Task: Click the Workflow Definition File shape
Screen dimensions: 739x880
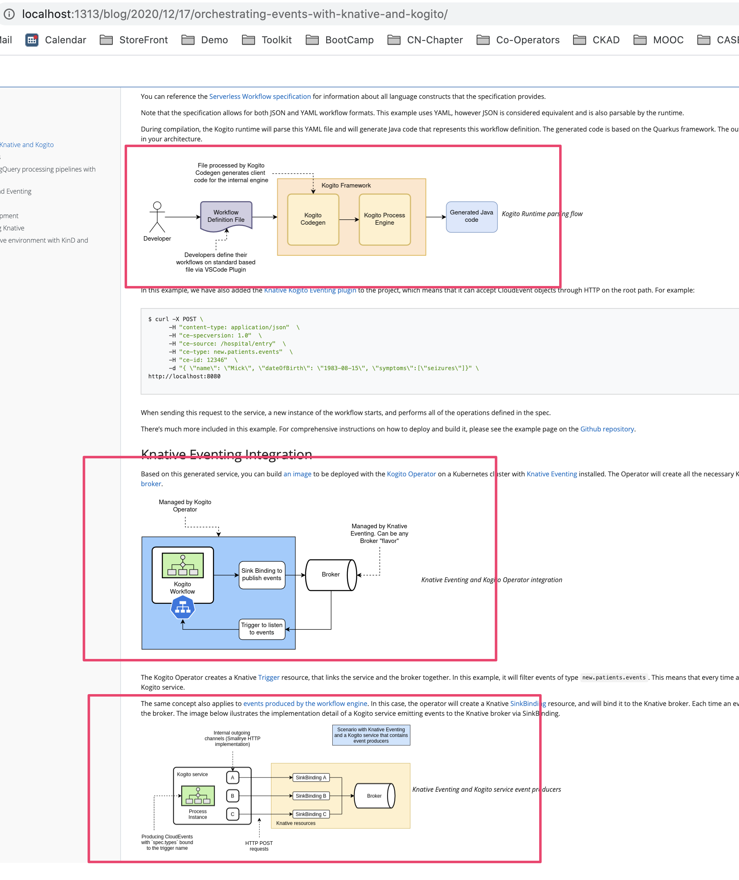Action: [x=226, y=217]
